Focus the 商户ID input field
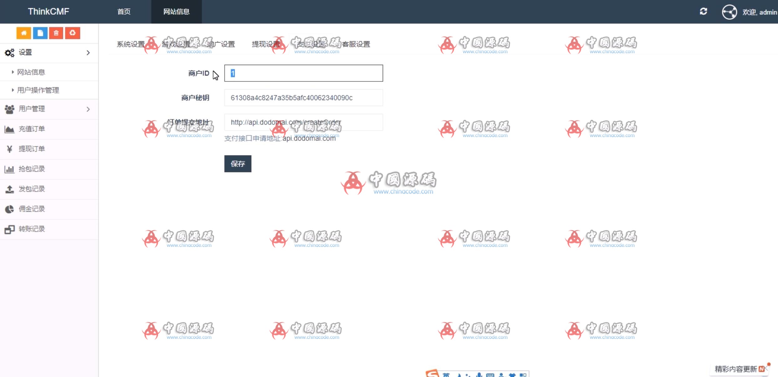Screen dimensions: 778x377 click(x=304, y=73)
